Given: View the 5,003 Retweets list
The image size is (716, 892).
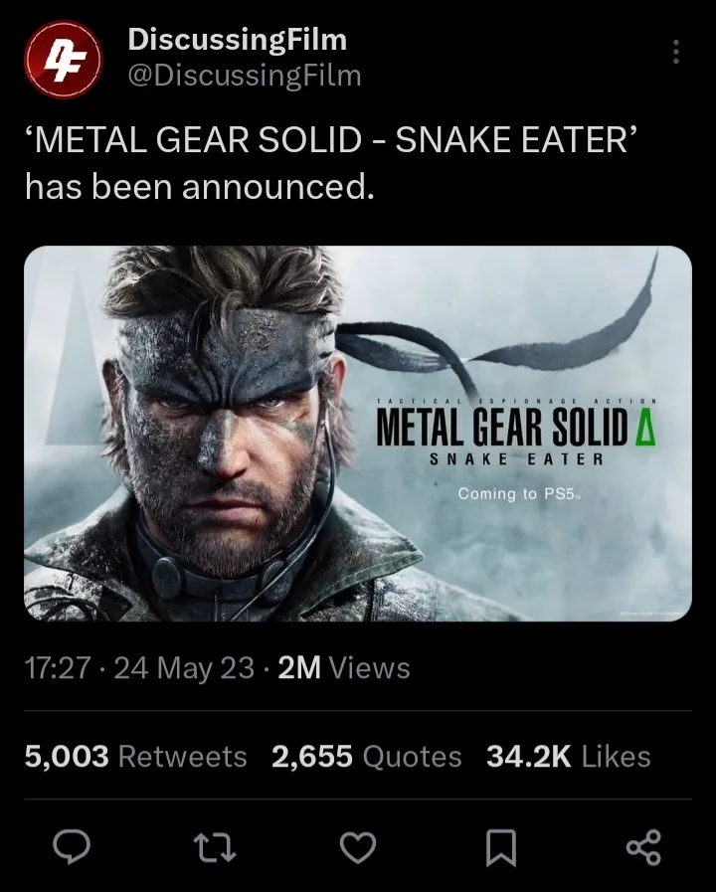Looking at the screenshot, I should [135, 757].
